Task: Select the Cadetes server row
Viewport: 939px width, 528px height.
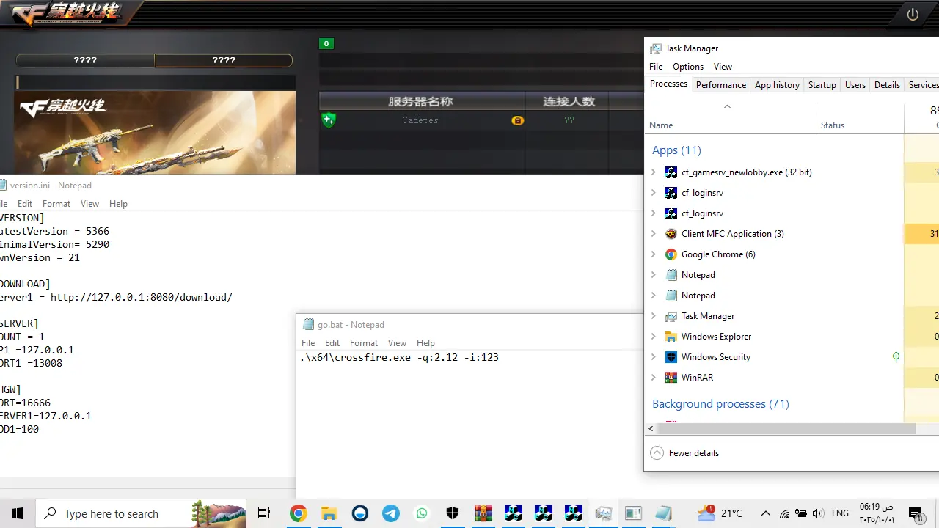Action: [x=481, y=120]
